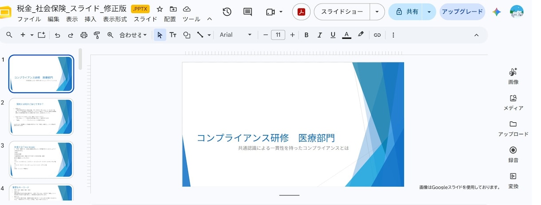Open the 配置 menu
541x205 pixels.
click(x=170, y=19)
